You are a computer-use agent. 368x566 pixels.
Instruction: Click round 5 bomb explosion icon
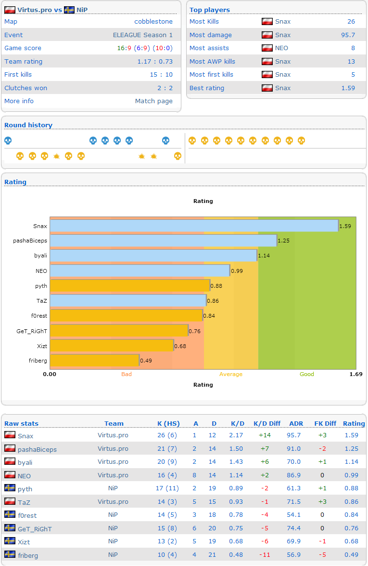point(57,156)
